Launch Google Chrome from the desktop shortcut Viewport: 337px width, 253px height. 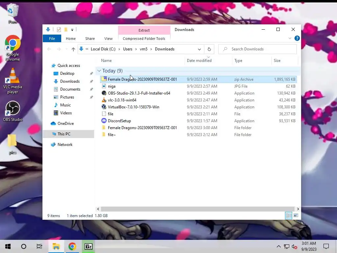tap(13, 48)
